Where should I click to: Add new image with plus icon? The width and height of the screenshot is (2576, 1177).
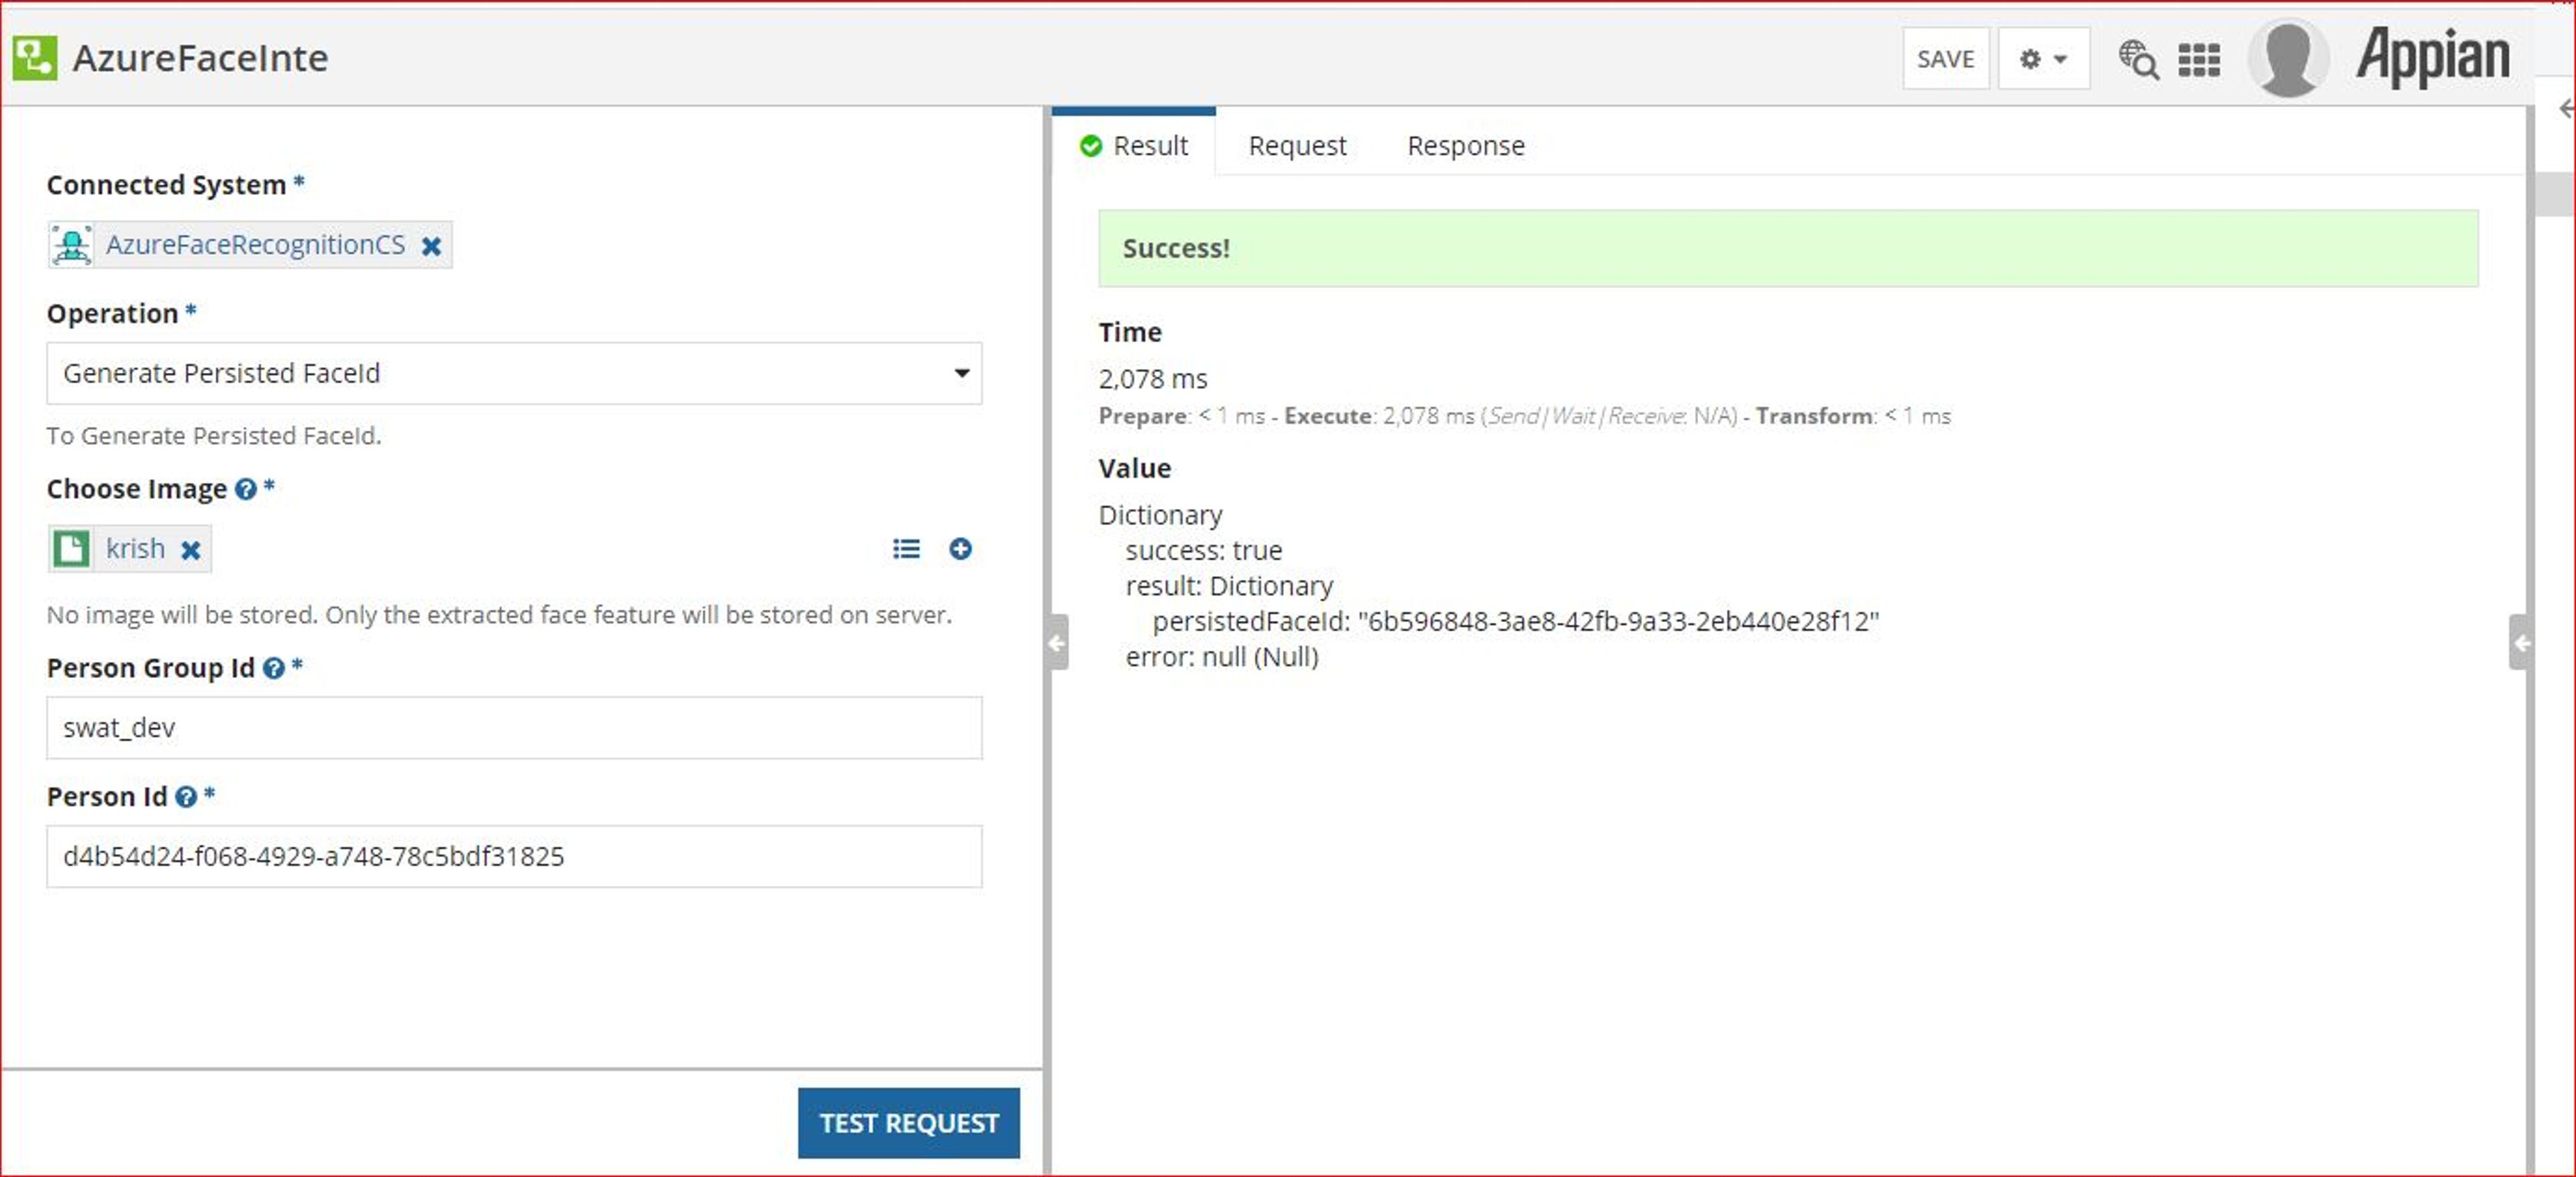[x=960, y=549]
